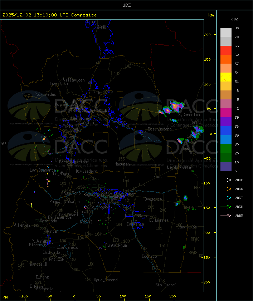The image size is (253, 301).
Task: Click the Lag.Diamante map label
Action: tap(43, 170)
